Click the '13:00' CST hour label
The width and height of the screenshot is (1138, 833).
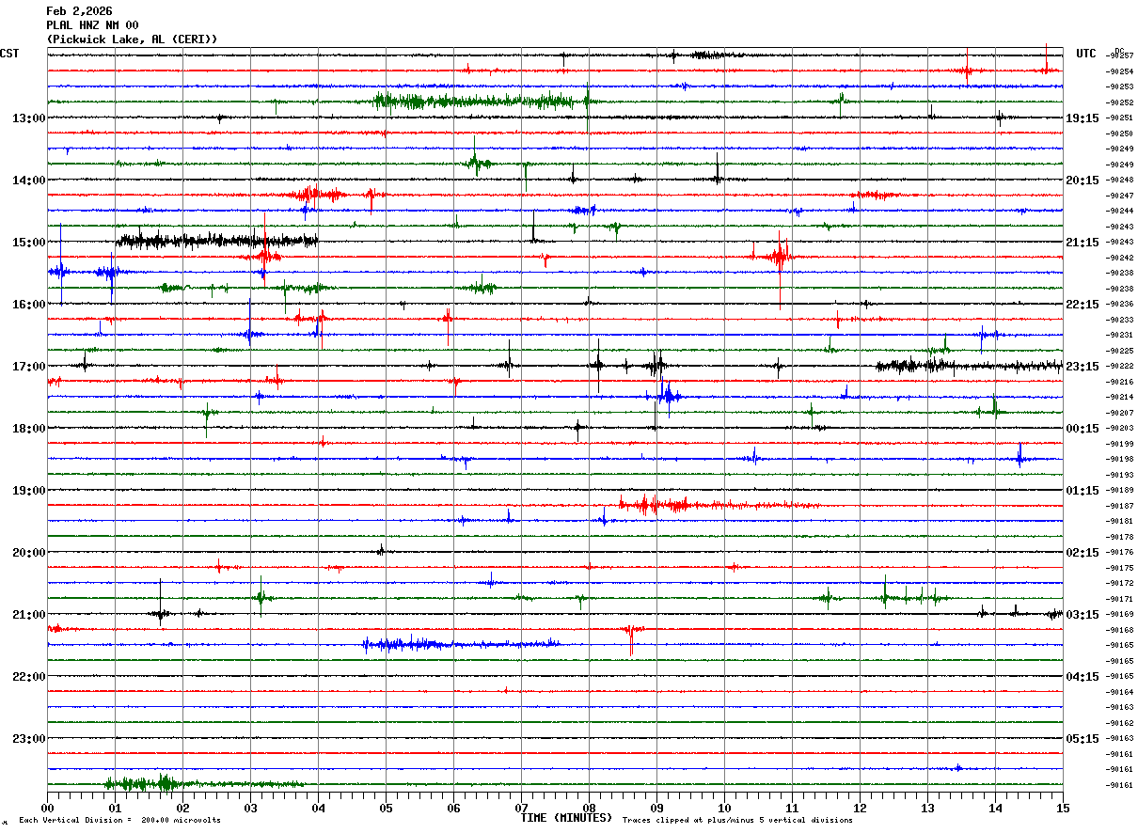coord(29,118)
